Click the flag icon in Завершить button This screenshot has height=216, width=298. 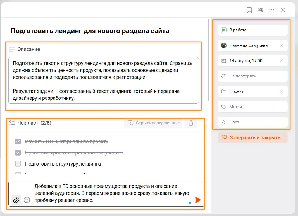tap(224, 137)
